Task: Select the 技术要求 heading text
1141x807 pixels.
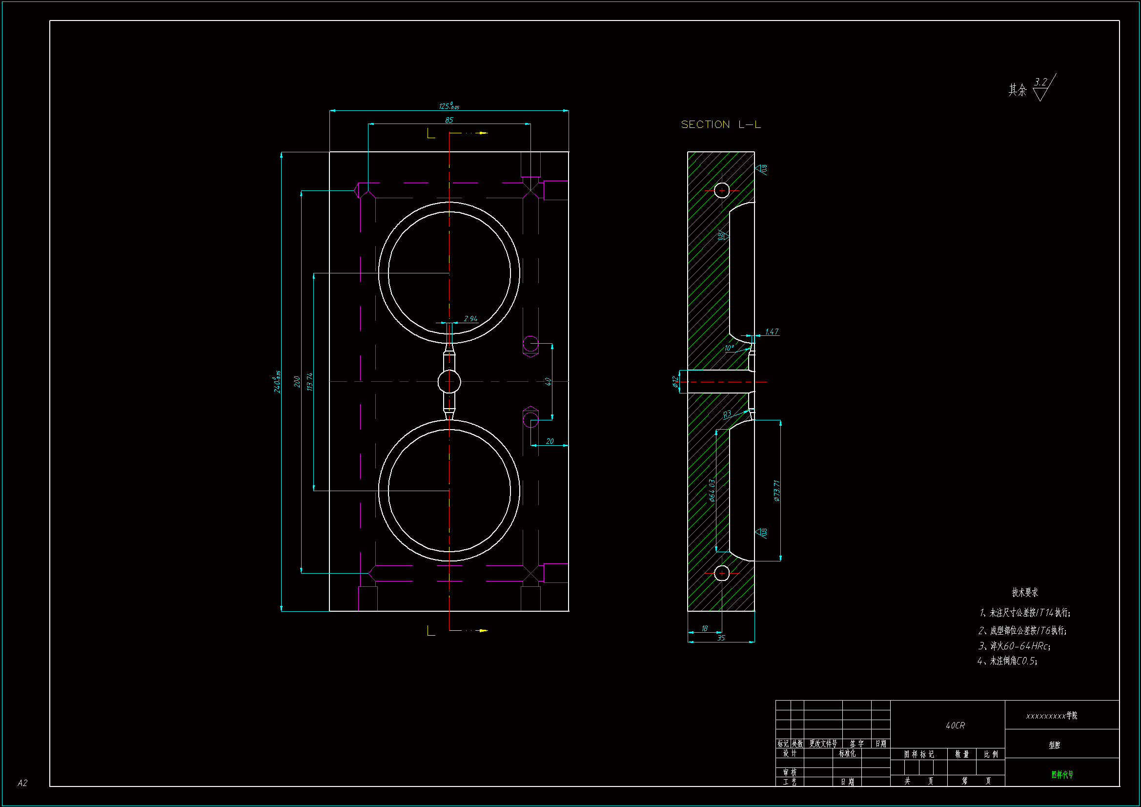Action: [1025, 592]
